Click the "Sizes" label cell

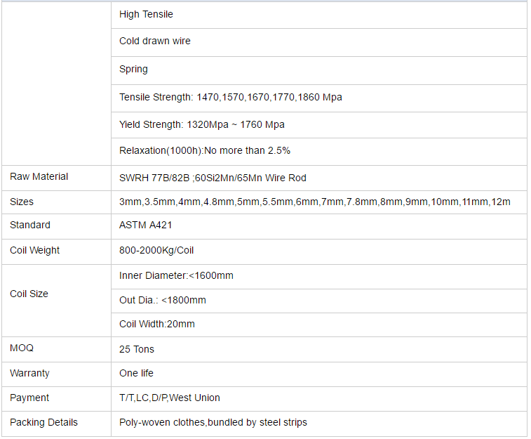22,202
